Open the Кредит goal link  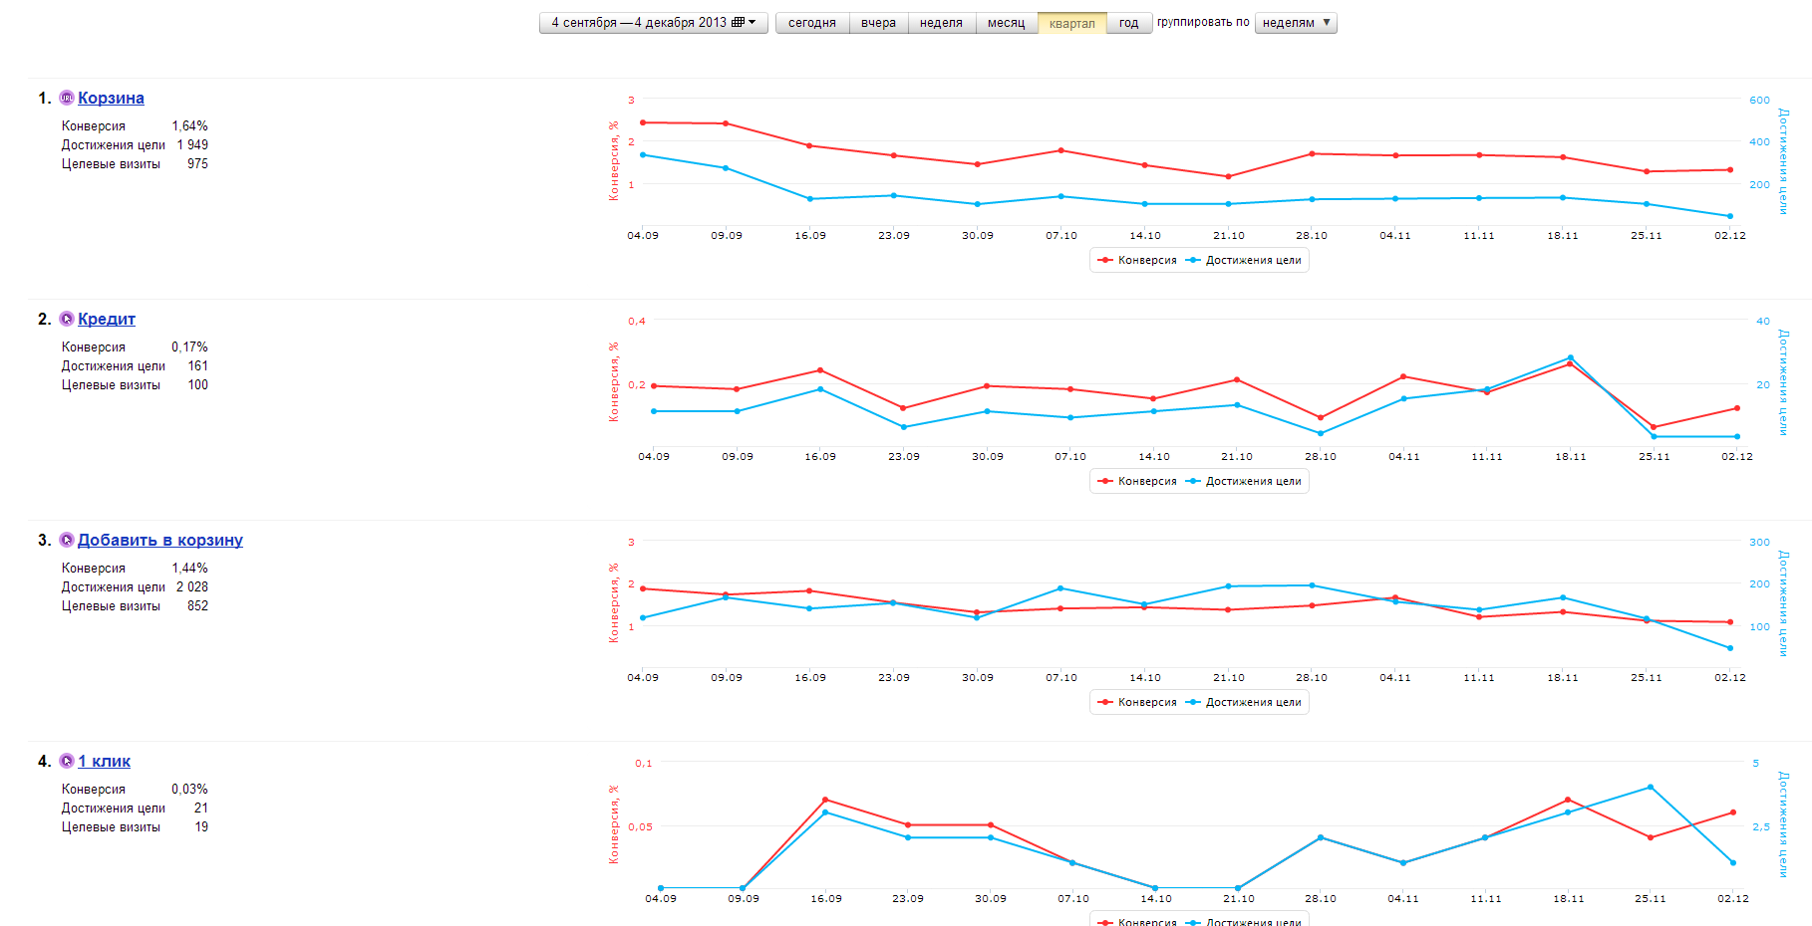106,319
